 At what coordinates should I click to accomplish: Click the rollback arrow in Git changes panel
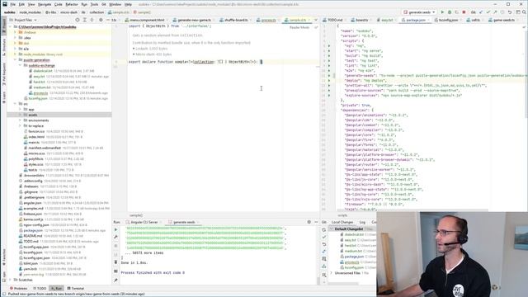[324, 244]
